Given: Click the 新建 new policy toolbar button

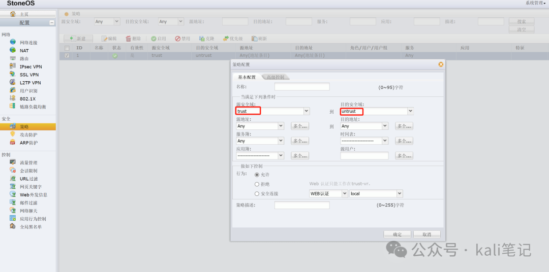Looking at the screenshot, I should (x=78, y=39).
